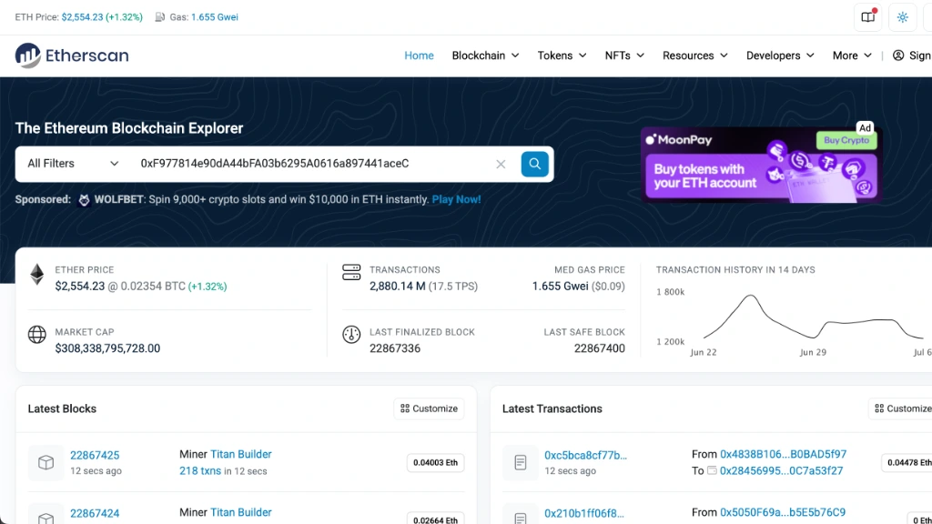Image resolution: width=932 pixels, height=524 pixels.
Task: Click inside the address search input field
Action: 312,164
